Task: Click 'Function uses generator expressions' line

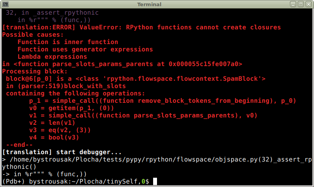Action: pyautogui.click(x=85, y=49)
